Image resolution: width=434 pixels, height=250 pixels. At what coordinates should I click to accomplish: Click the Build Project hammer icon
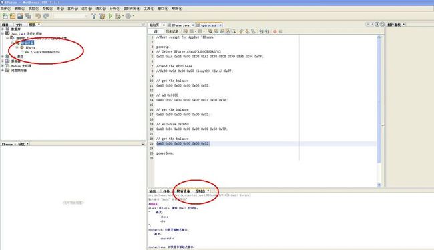click(94, 16)
